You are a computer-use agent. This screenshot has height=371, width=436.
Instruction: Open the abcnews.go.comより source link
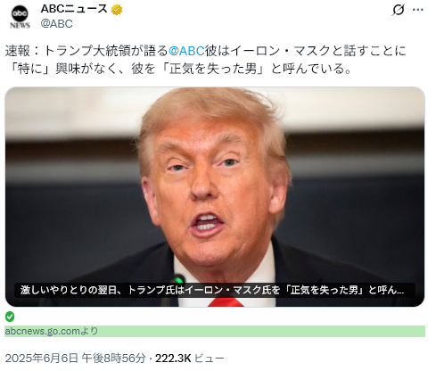tap(52, 331)
